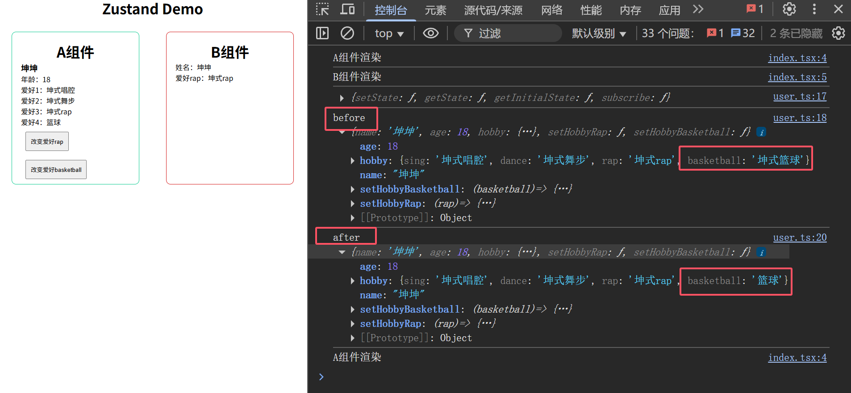The width and height of the screenshot is (851, 393).
Task: Focus the 过滤 filter input field
Action: pyautogui.click(x=508, y=33)
